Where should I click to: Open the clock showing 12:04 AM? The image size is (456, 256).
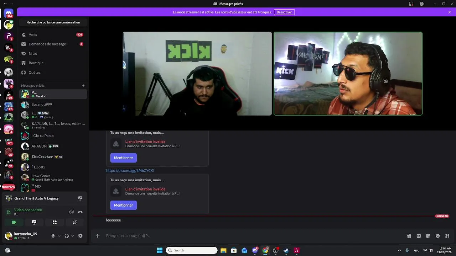[x=444, y=250]
